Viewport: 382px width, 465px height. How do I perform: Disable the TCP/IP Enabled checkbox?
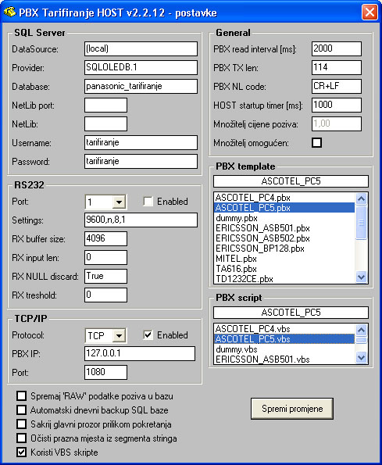(148, 335)
